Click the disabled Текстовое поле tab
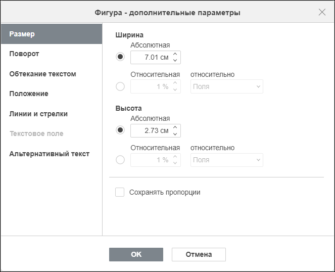Viewport: 335px width, 272px height. pyautogui.click(x=52, y=133)
